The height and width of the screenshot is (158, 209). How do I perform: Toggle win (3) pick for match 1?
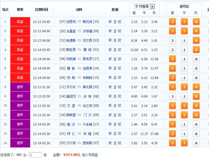[172, 22]
